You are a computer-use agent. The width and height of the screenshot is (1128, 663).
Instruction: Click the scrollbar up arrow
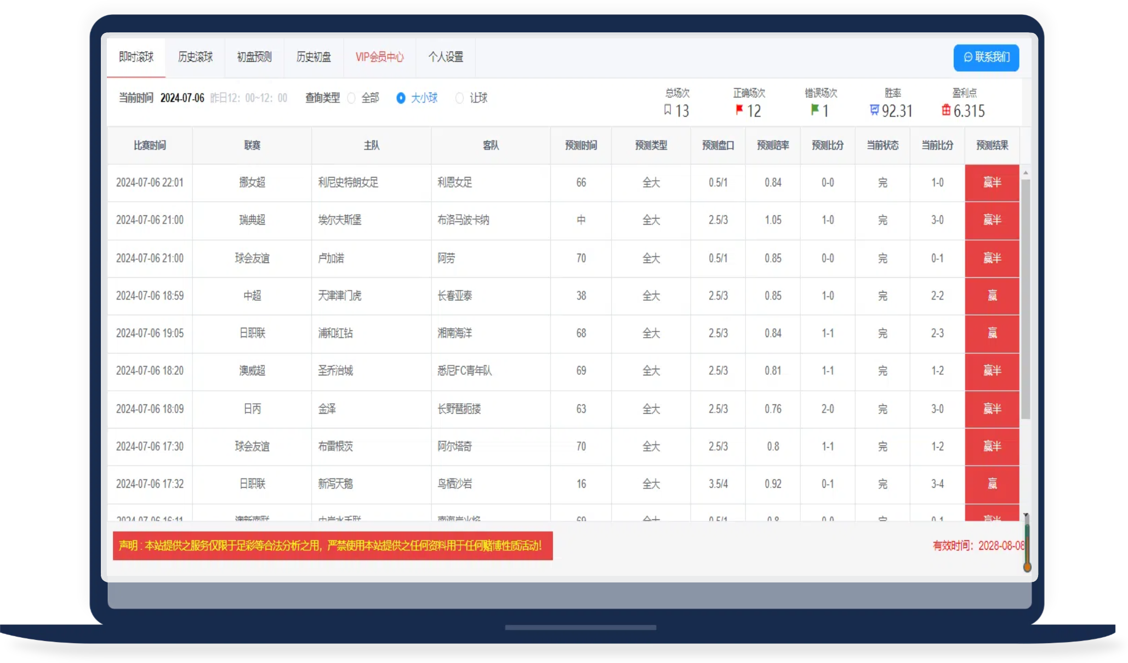(x=1026, y=173)
